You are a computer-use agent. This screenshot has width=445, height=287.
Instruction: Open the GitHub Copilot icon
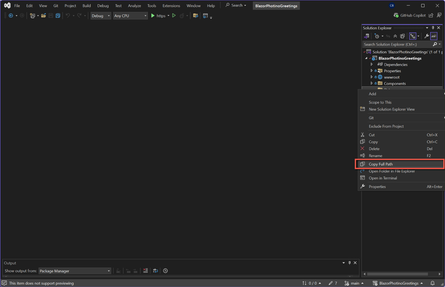click(396, 15)
